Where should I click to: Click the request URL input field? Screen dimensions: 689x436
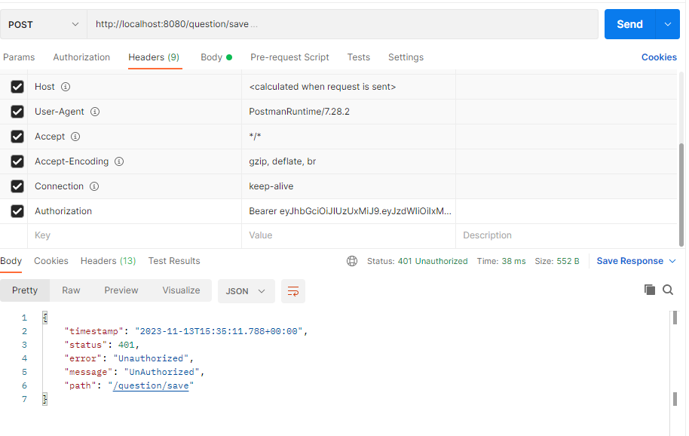click(x=339, y=23)
